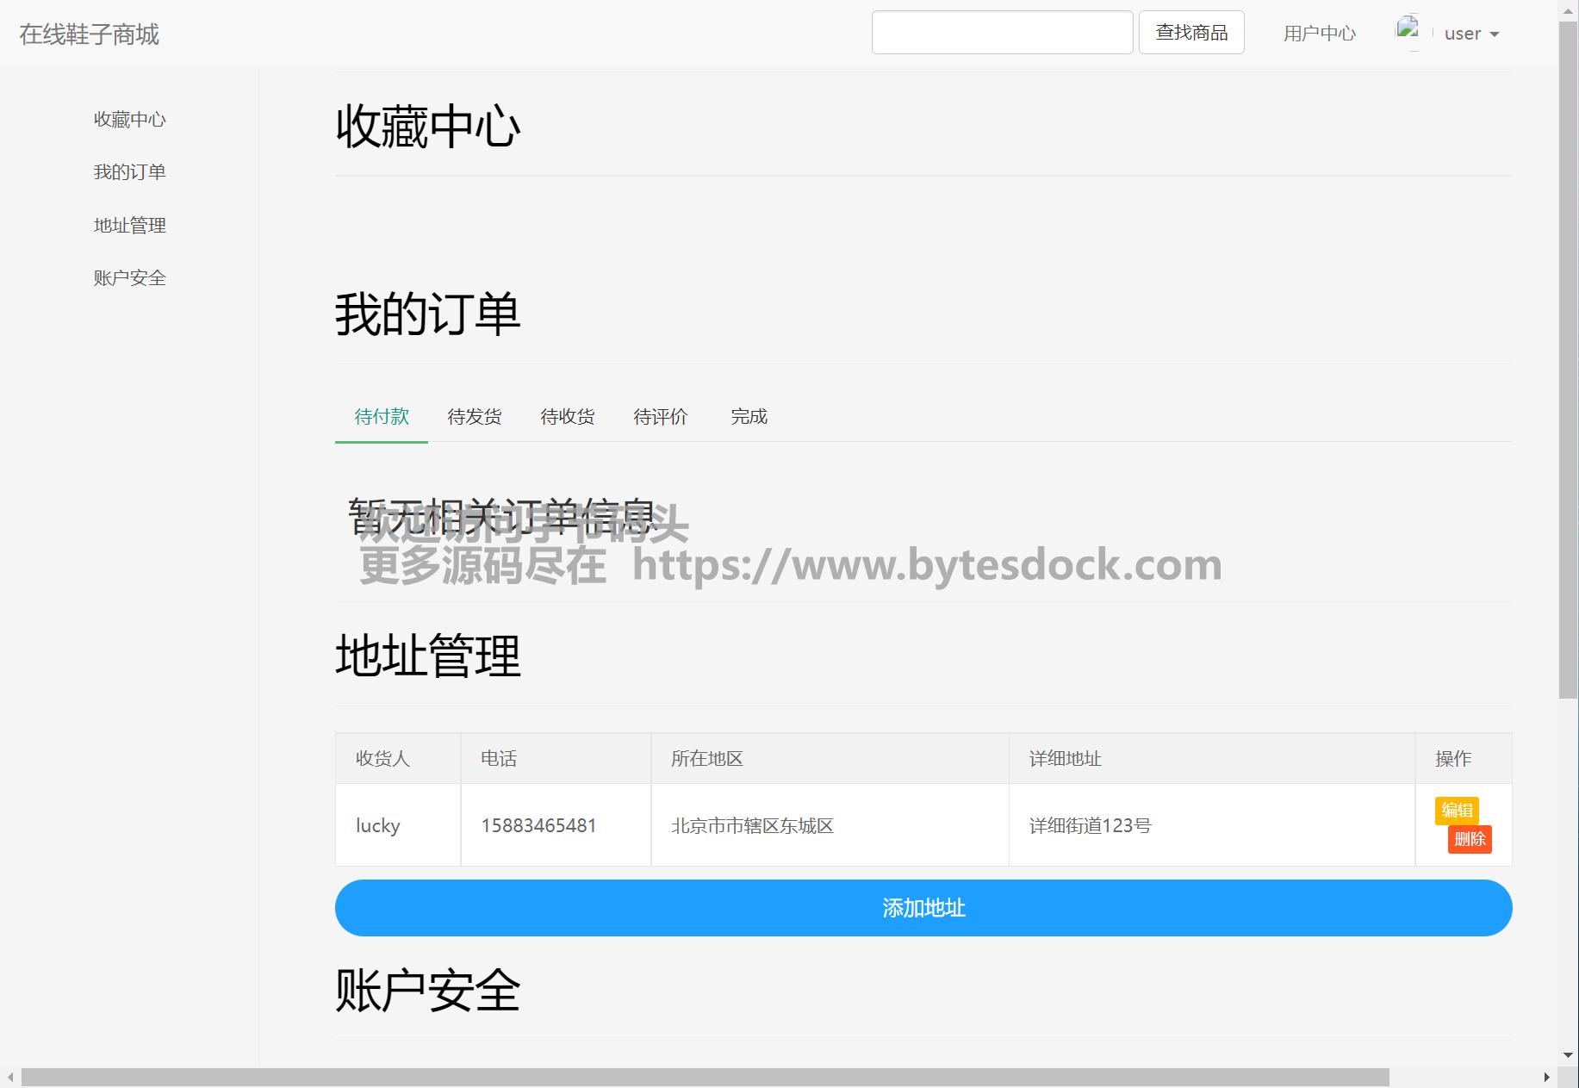Go to 在线鞋子商城 home brand link

[90, 34]
